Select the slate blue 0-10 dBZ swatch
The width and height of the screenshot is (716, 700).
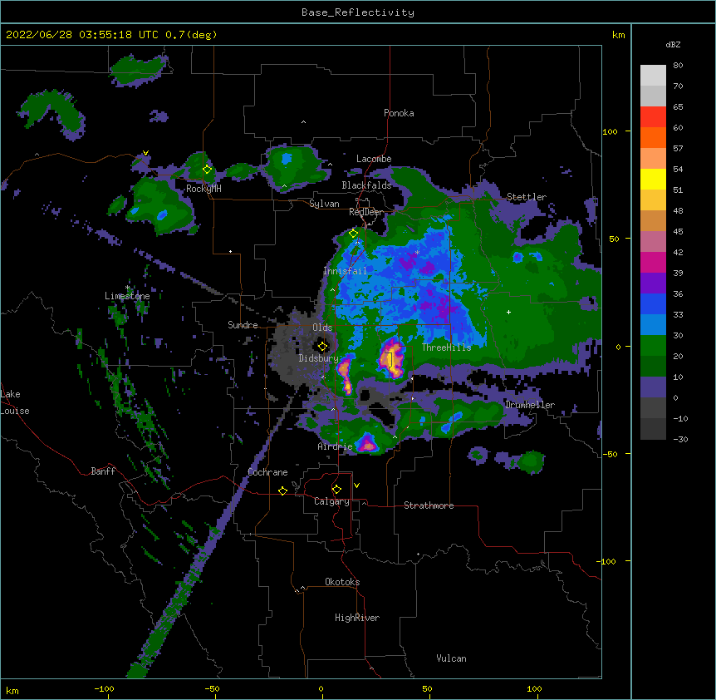[x=653, y=387]
